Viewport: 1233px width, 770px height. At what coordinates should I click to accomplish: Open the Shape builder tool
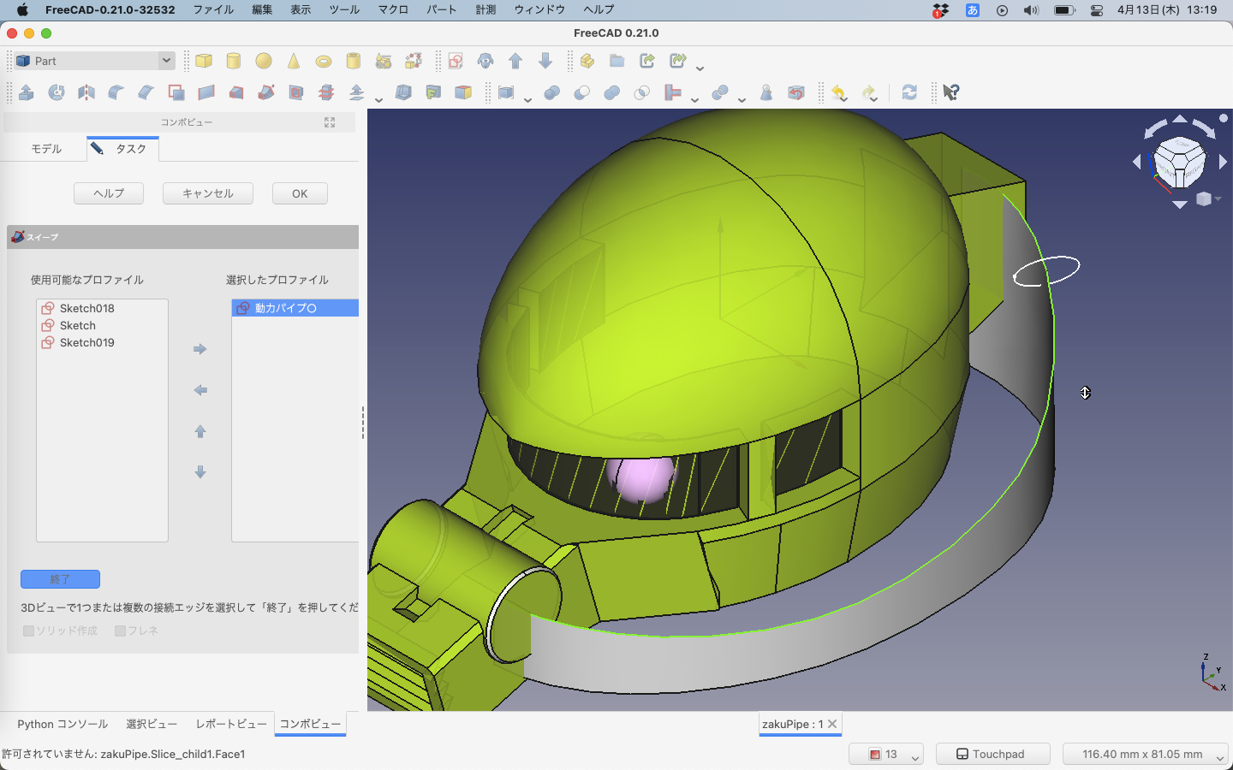414,61
